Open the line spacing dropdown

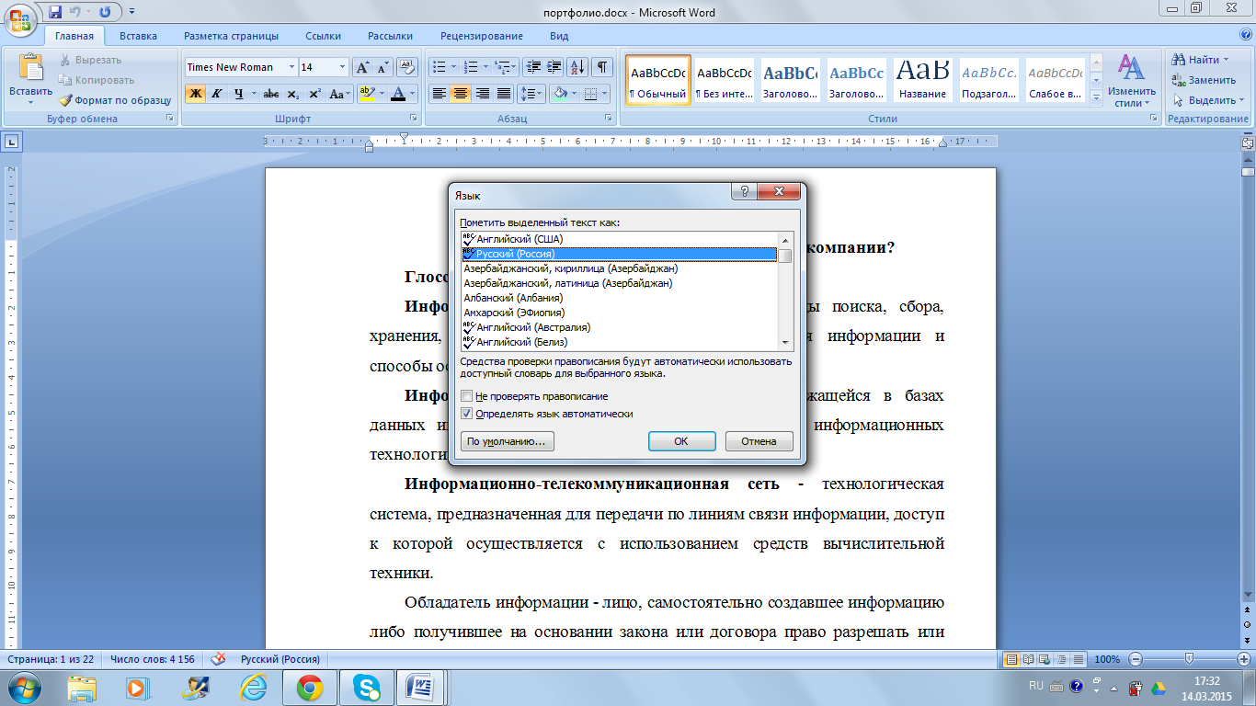531,94
